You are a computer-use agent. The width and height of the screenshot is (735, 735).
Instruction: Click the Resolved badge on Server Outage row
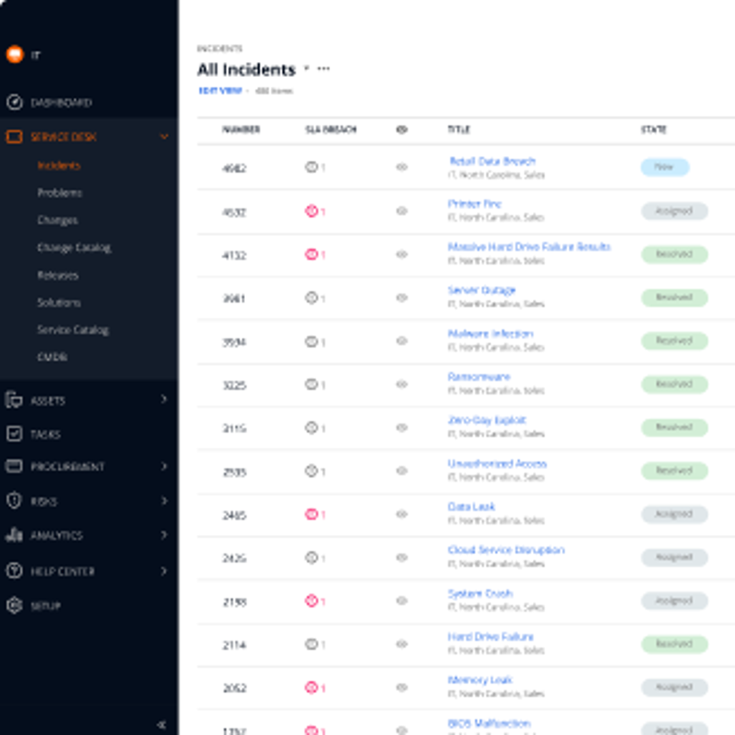coord(674,297)
